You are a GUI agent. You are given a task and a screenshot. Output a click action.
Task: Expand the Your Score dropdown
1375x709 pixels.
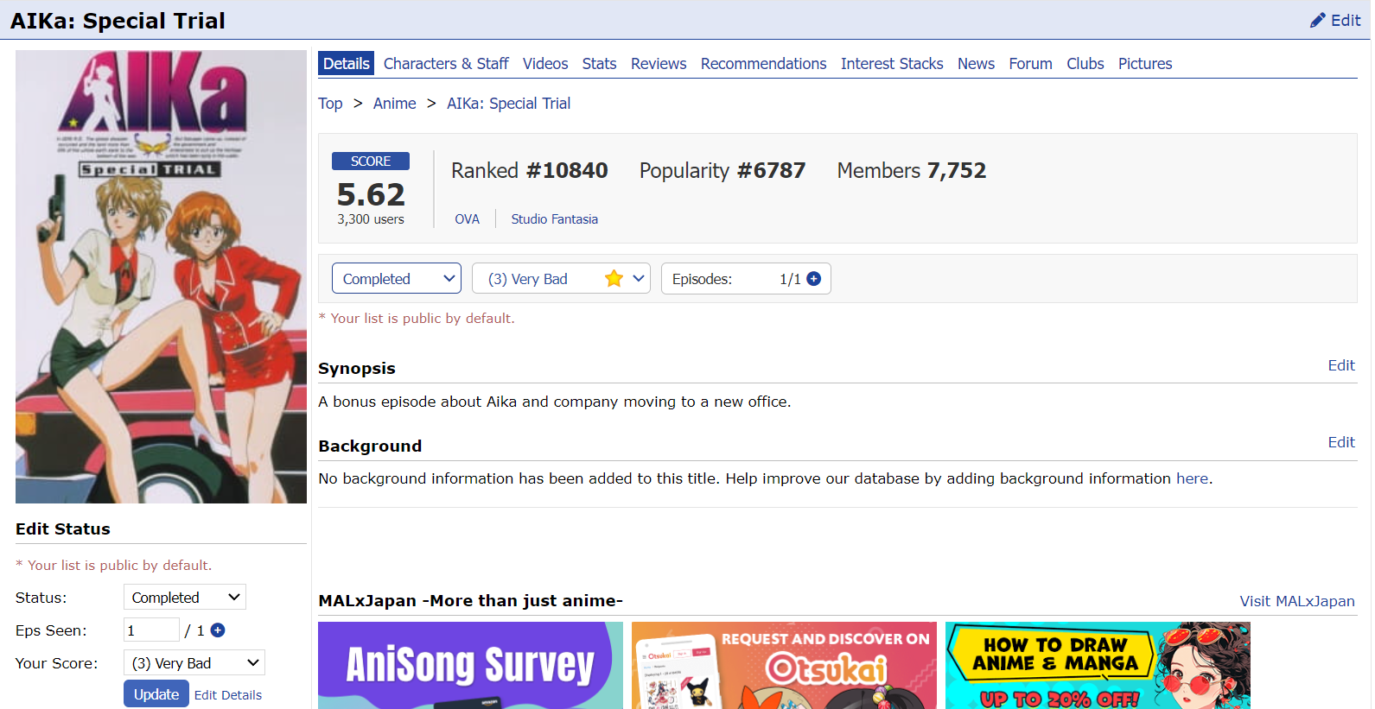click(194, 662)
